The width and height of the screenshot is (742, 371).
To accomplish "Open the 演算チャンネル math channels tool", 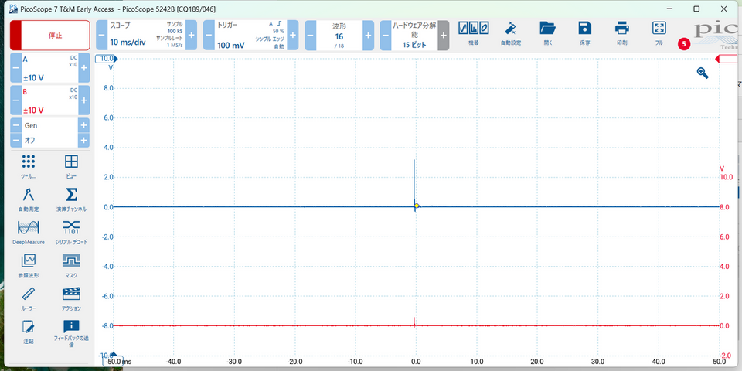I will point(71,198).
